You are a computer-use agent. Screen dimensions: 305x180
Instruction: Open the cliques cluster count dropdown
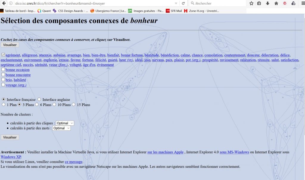click(x=65, y=123)
